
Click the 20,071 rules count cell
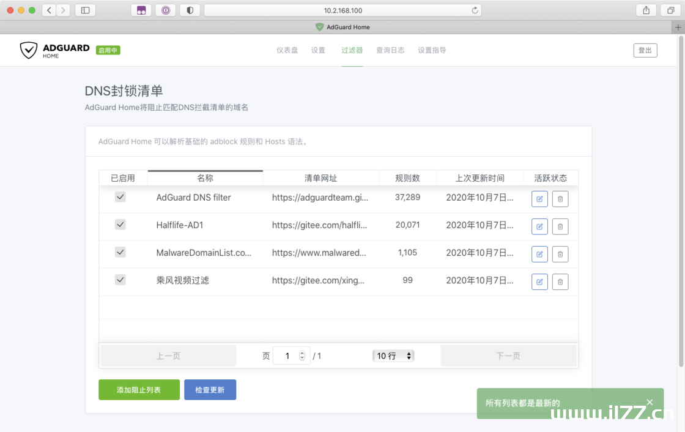pos(407,225)
